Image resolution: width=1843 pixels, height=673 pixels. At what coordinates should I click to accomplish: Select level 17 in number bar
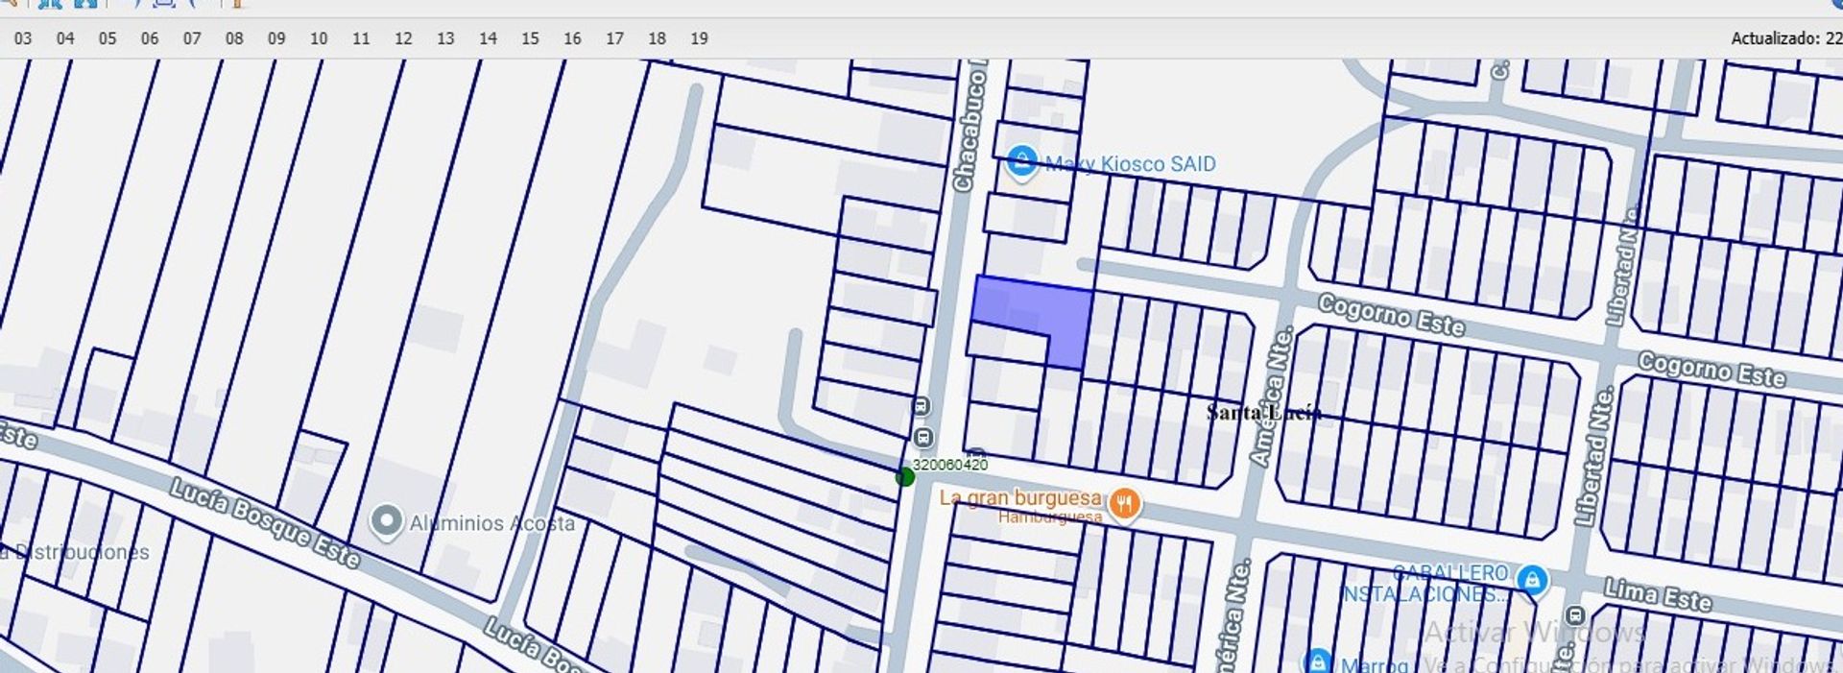coord(613,38)
